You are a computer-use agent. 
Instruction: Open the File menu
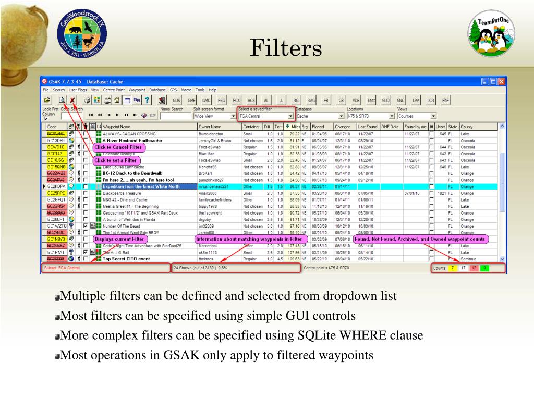pos(46,90)
